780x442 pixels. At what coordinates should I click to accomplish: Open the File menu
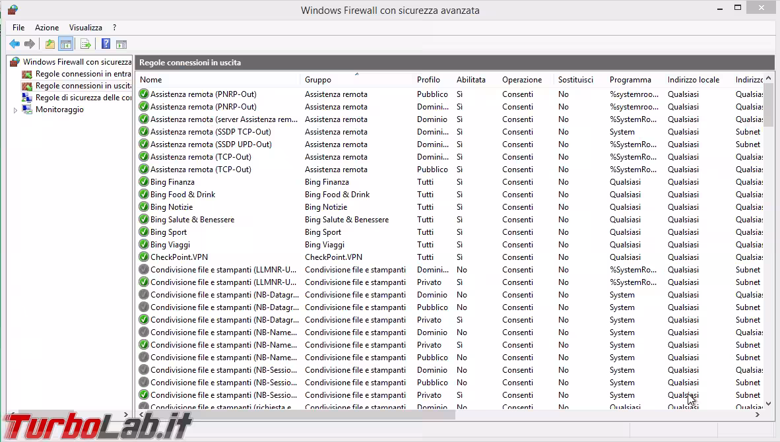[x=18, y=28]
